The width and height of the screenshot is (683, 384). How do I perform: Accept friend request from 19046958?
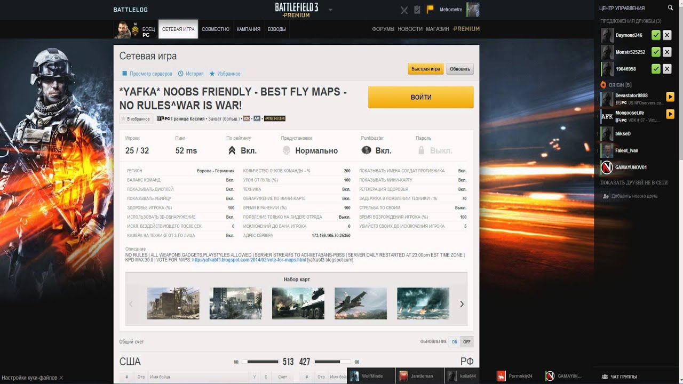click(656, 69)
